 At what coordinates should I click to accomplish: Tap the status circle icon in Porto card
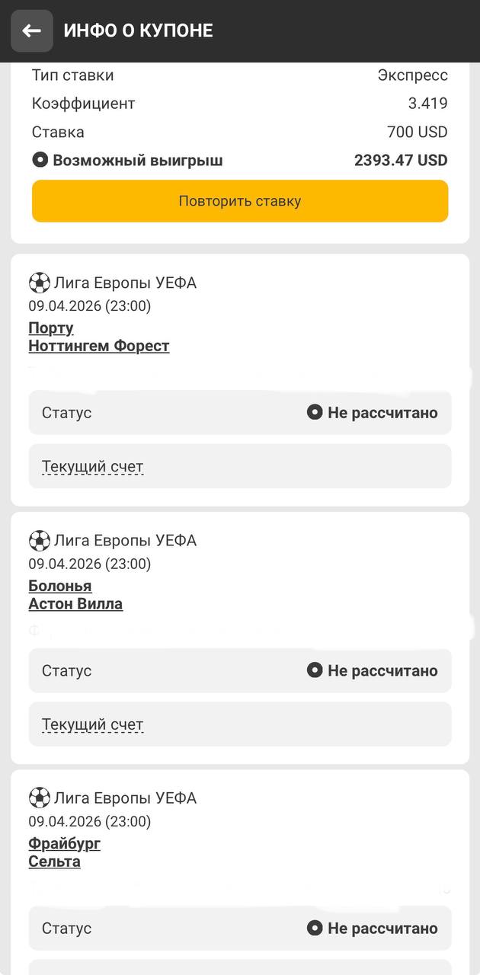(x=315, y=413)
